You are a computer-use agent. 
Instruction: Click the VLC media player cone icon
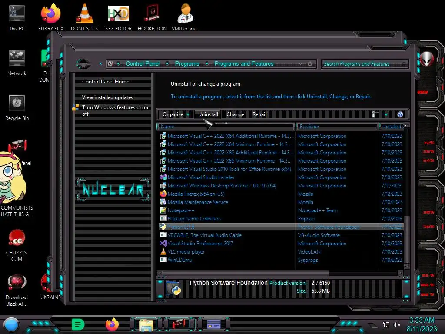(163, 252)
